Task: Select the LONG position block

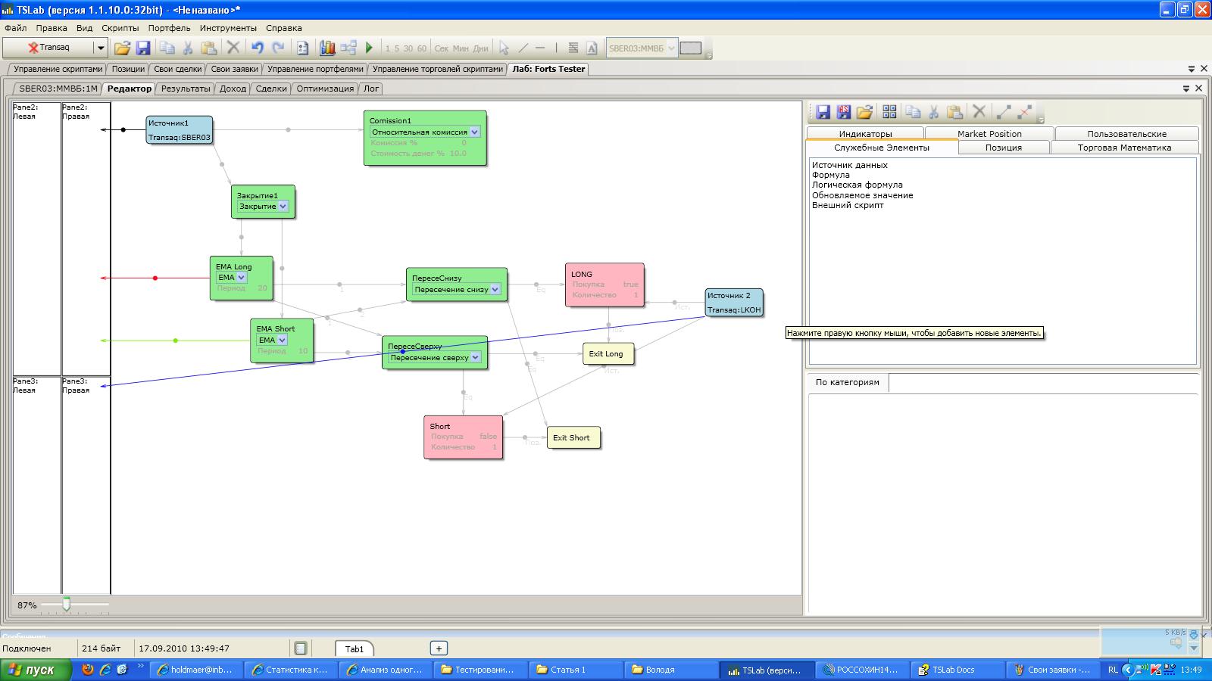Action: pyautogui.click(x=604, y=285)
